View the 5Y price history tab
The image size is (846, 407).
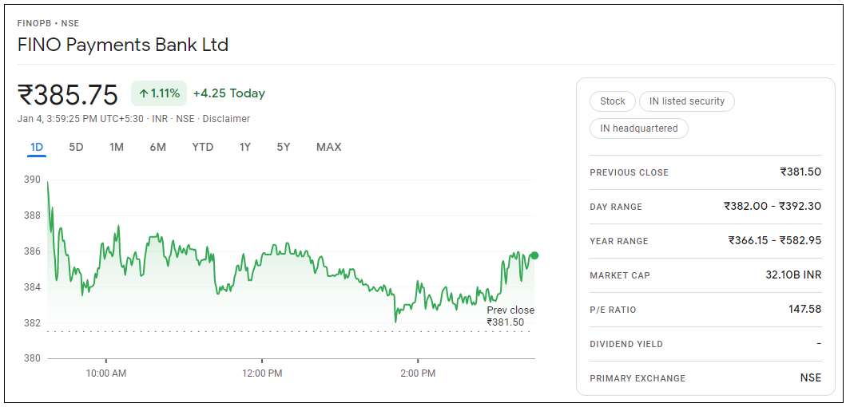click(x=284, y=147)
